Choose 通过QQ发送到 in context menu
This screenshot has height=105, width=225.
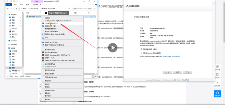[50, 74]
